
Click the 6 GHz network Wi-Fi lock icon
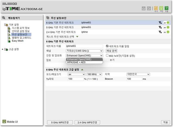point(160,22)
